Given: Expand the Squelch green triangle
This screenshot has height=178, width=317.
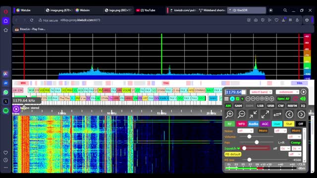Looking at the screenshot, I should (239, 148).
